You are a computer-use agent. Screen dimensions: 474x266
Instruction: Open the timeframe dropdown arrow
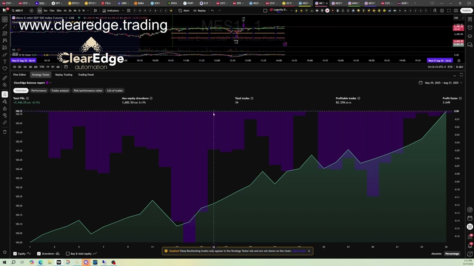[87, 10]
